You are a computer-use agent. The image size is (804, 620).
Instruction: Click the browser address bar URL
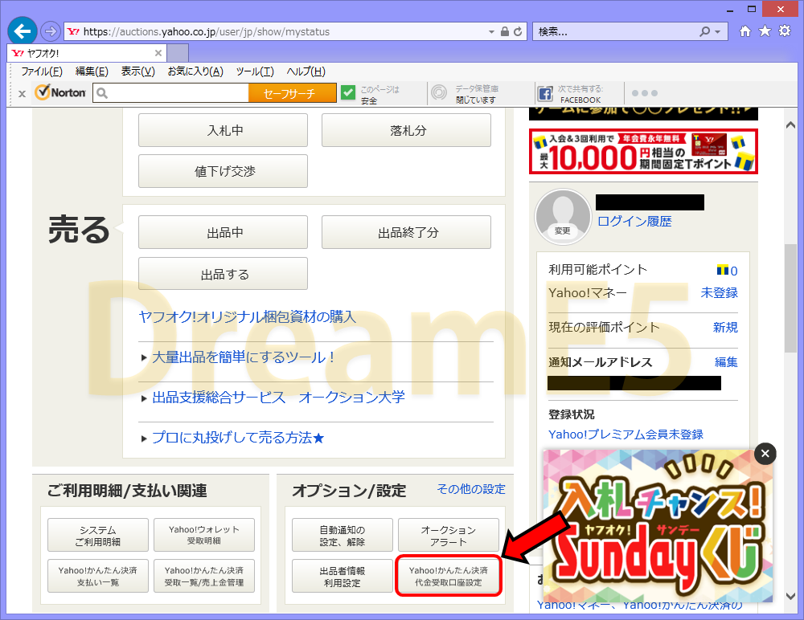coord(207,32)
